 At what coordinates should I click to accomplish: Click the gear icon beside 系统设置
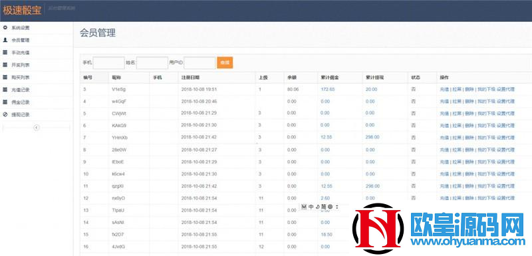point(5,27)
